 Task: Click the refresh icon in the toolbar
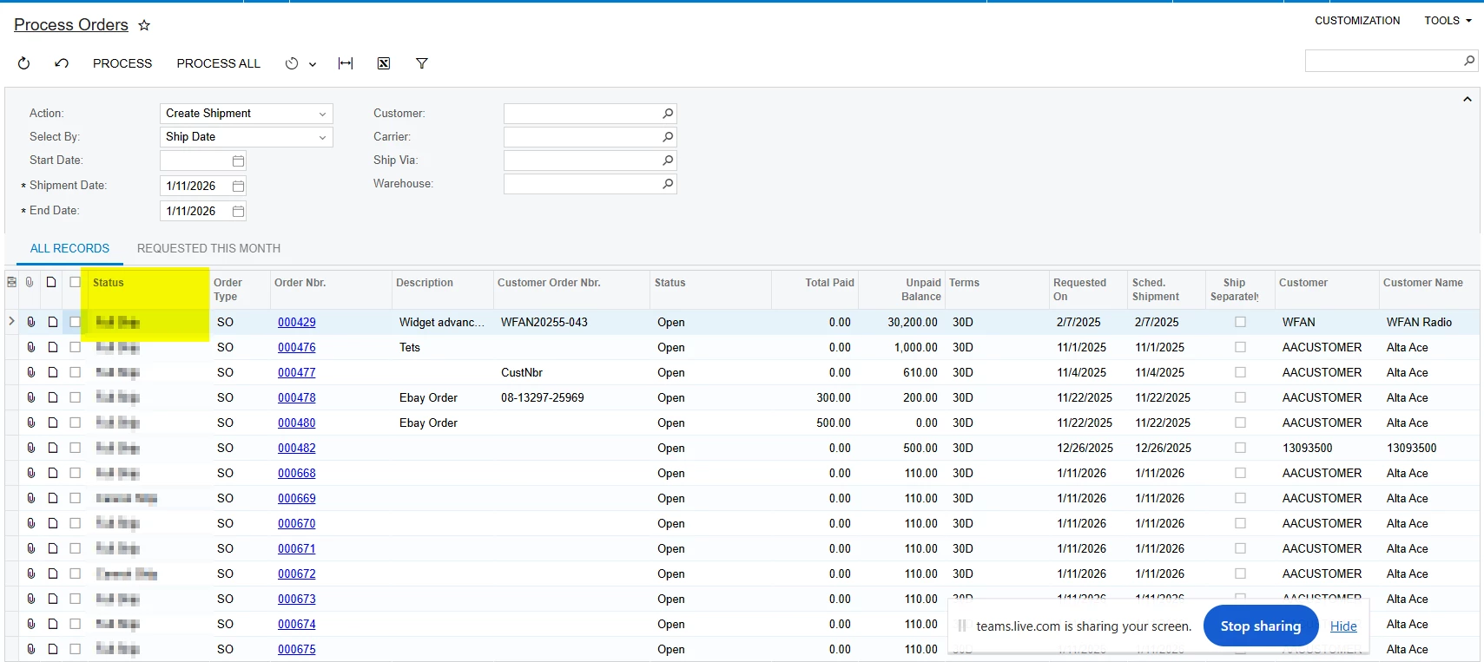23,63
